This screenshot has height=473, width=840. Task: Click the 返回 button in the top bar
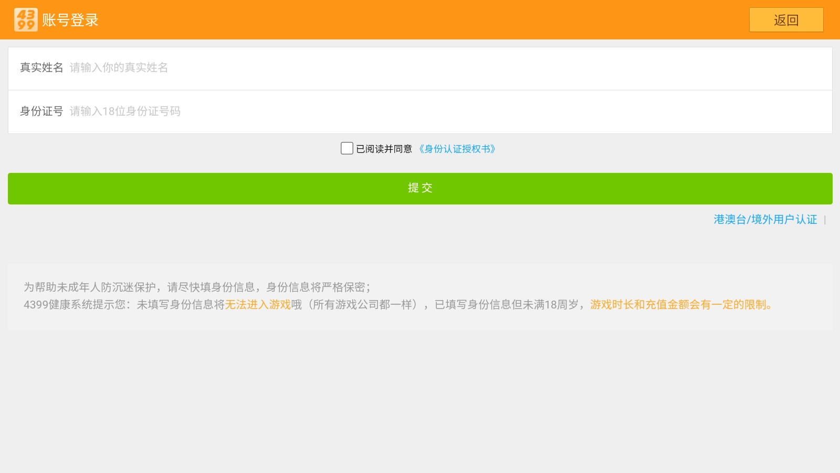[x=785, y=20]
